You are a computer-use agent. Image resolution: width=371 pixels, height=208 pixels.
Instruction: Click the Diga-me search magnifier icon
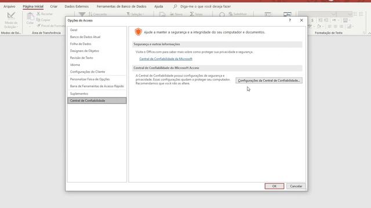coord(175,6)
